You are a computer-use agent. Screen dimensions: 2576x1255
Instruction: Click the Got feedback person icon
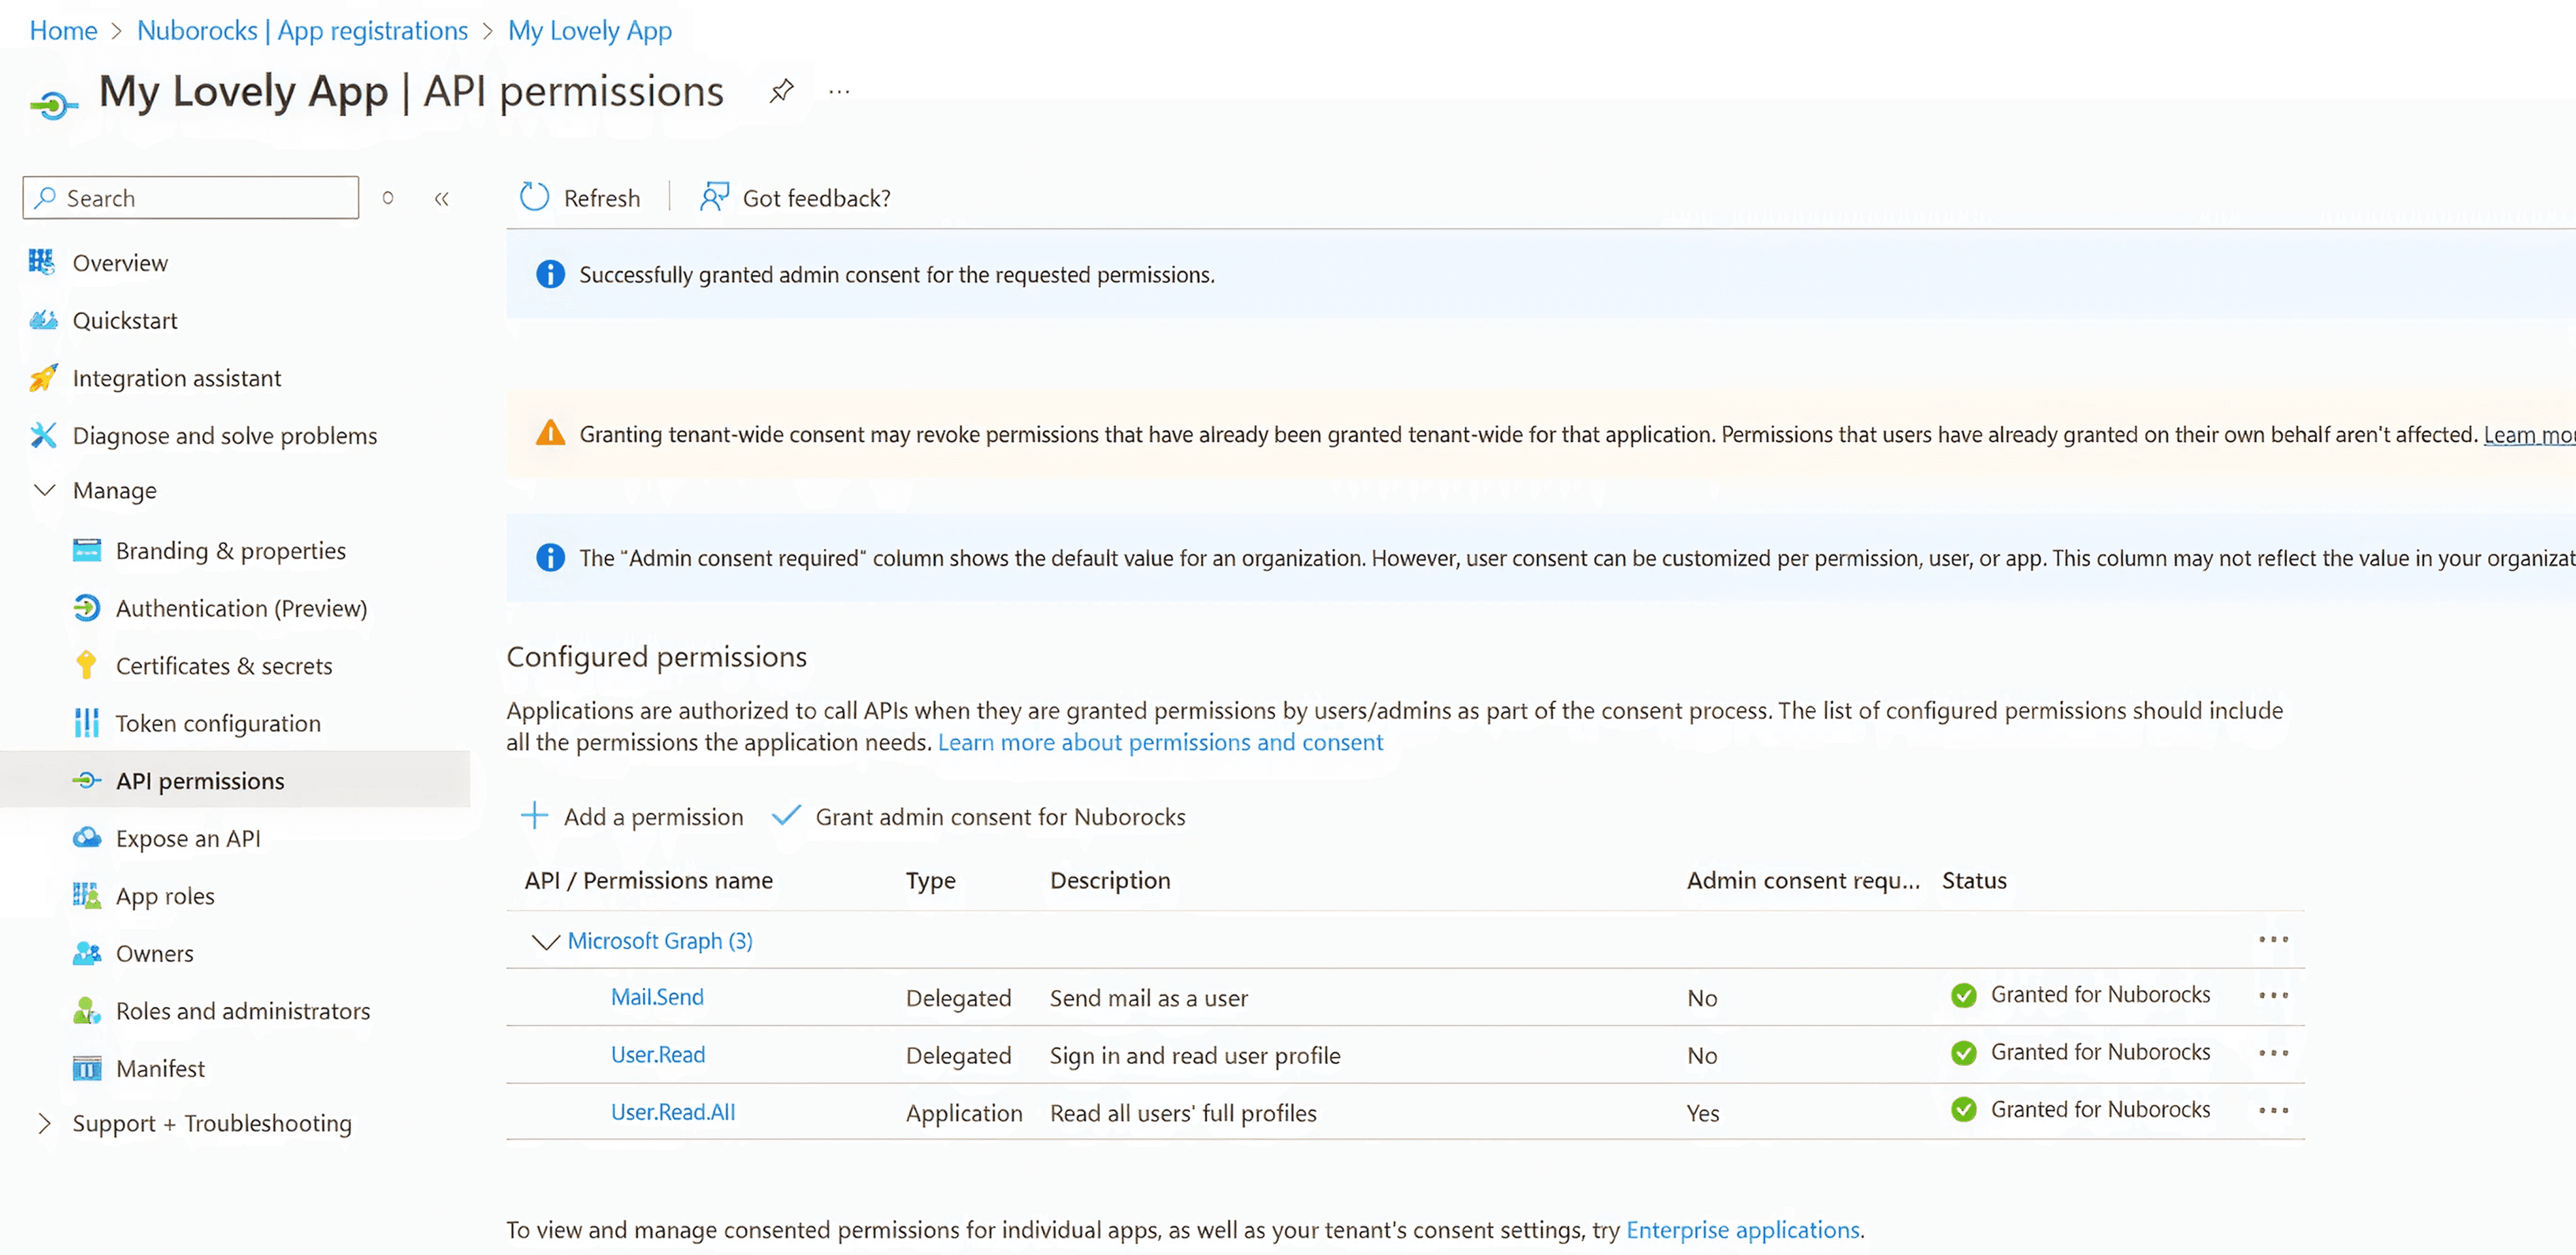tap(714, 197)
